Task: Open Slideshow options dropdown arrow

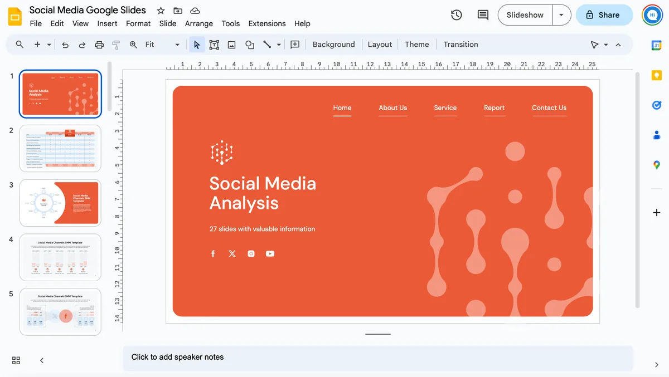Action: click(561, 15)
